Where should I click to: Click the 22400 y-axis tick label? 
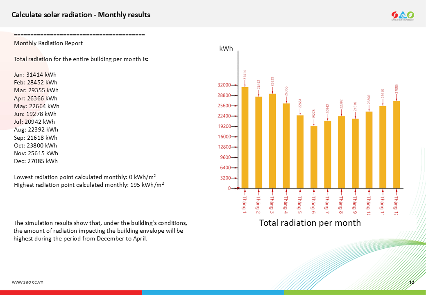point(224,116)
